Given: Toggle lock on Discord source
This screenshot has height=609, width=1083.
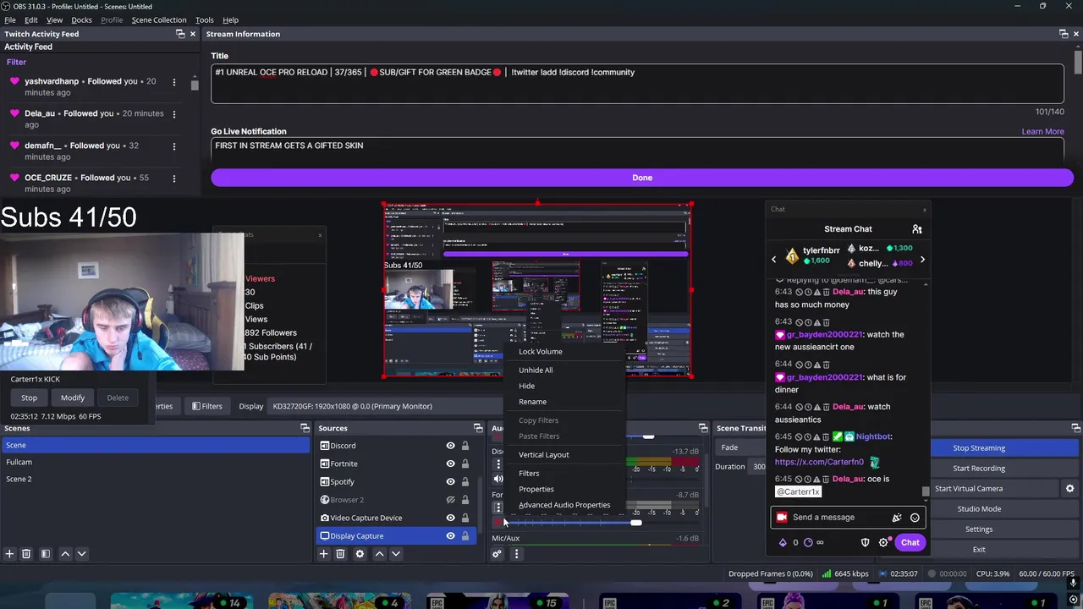Looking at the screenshot, I should coord(465,446).
